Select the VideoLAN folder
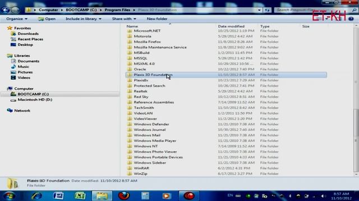 pyautogui.click(x=143, y=113)
